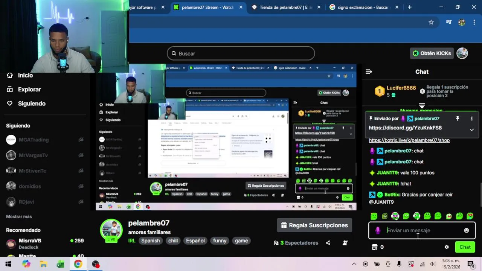The image size is (482, 271).
Task: Open the tray microphone icon
Action: pos(399,264)
